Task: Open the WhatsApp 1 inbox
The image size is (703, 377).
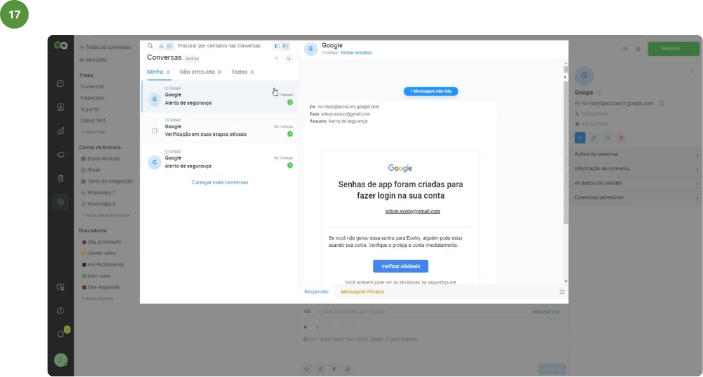Action: click(x=98, y=193)
